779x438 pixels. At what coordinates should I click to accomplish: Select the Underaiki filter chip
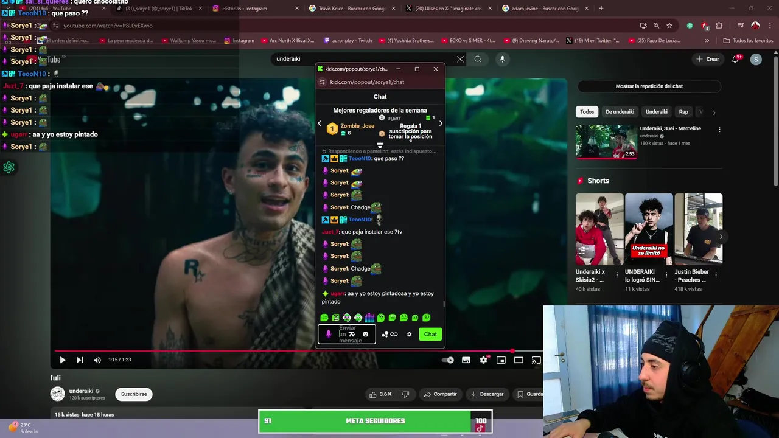pyautogui.click(x=656, y=112)
